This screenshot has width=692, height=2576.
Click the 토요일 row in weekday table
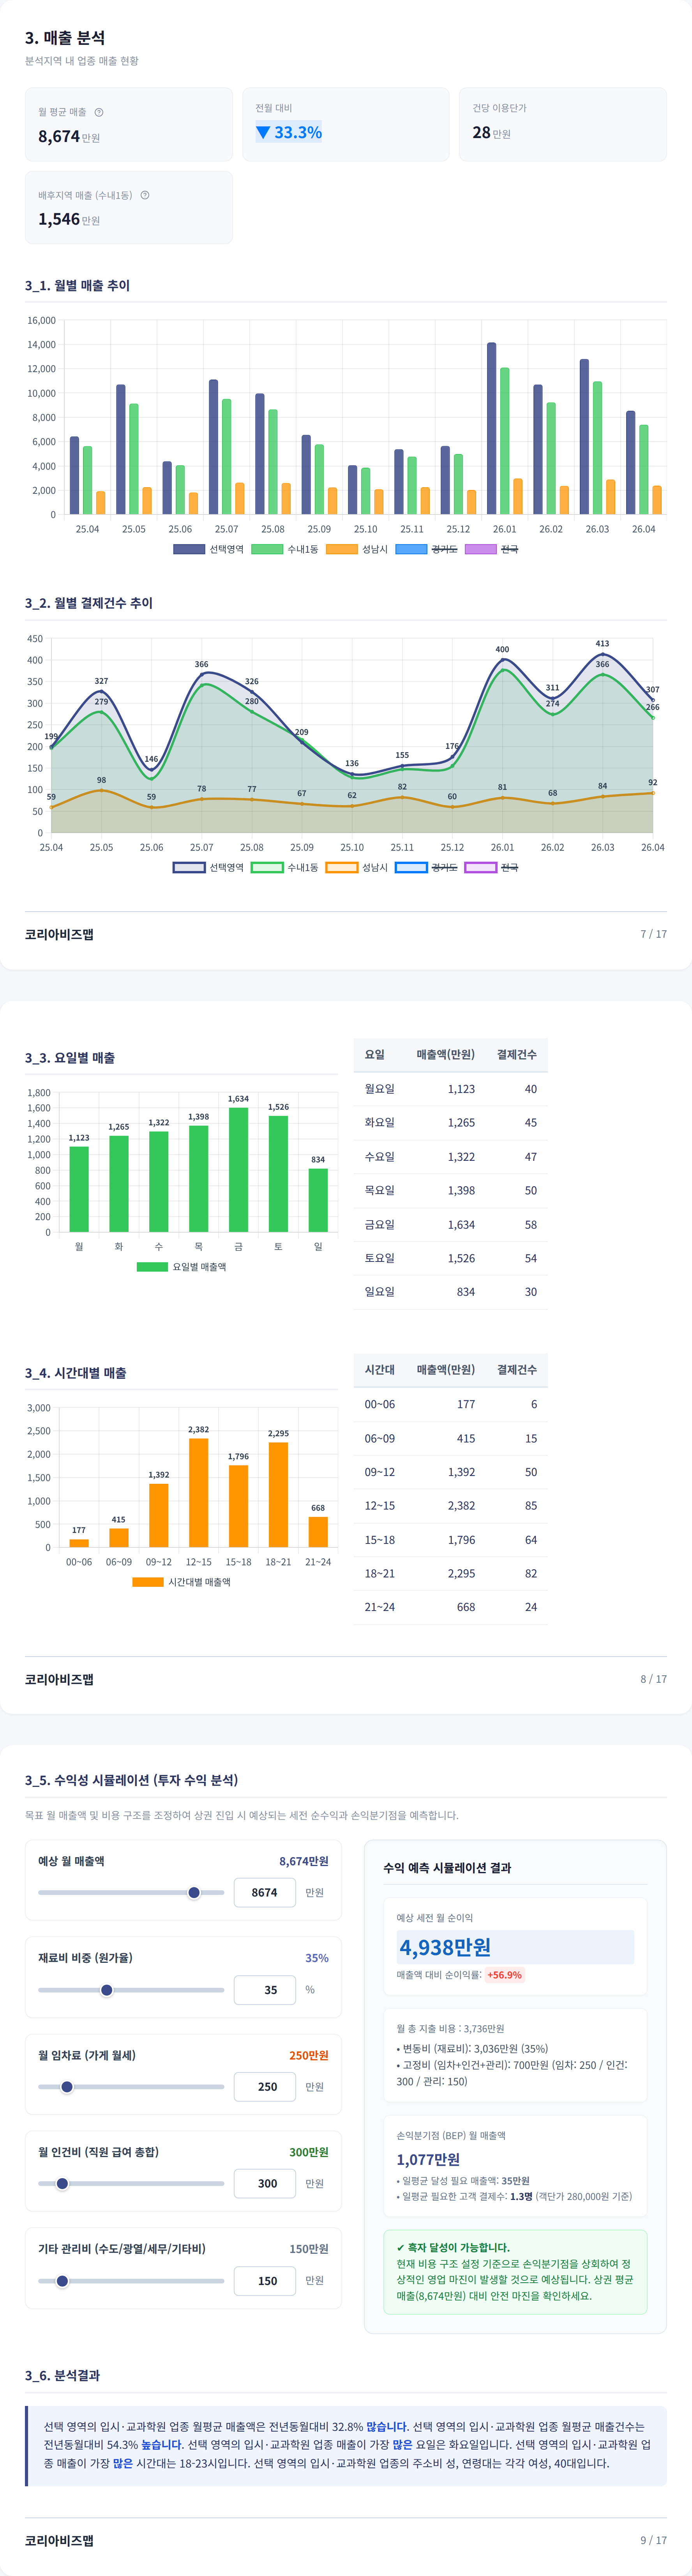click(450, 1258)
